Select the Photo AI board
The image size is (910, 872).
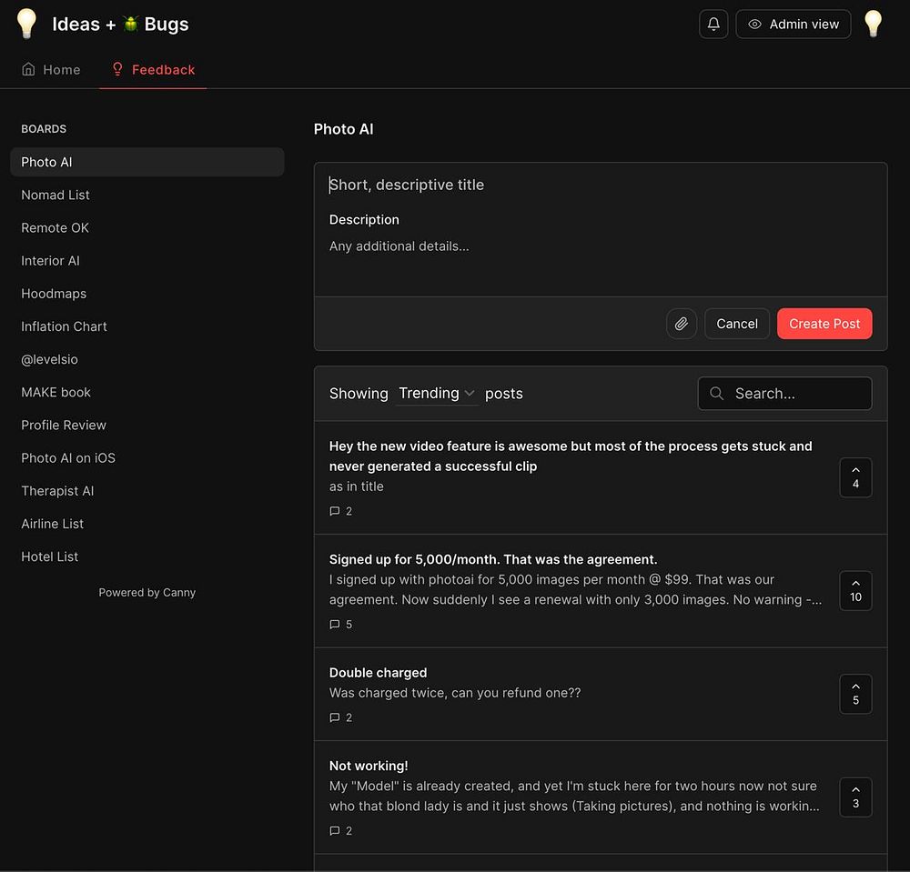147,162
